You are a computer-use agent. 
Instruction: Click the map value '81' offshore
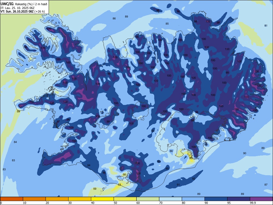click(x=266, y=26)
